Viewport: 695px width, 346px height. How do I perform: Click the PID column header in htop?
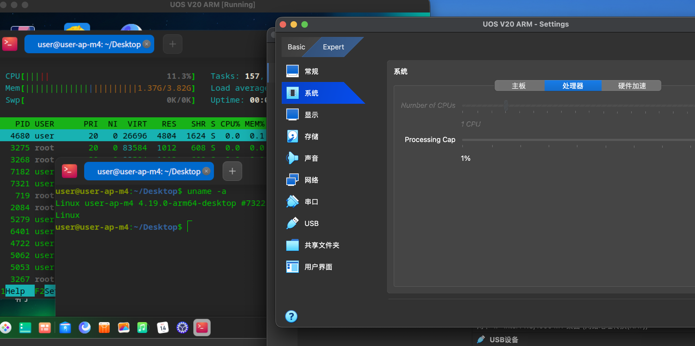(22, 124)
